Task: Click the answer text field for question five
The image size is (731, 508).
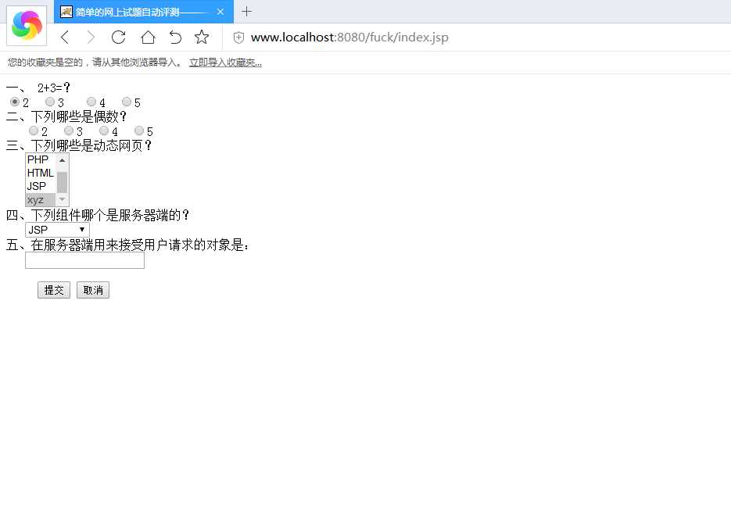Action: click(85, 260)
